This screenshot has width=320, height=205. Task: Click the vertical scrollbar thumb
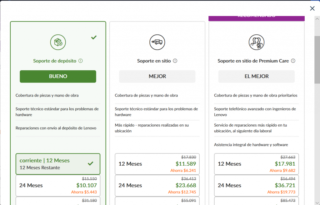point(317,59)
